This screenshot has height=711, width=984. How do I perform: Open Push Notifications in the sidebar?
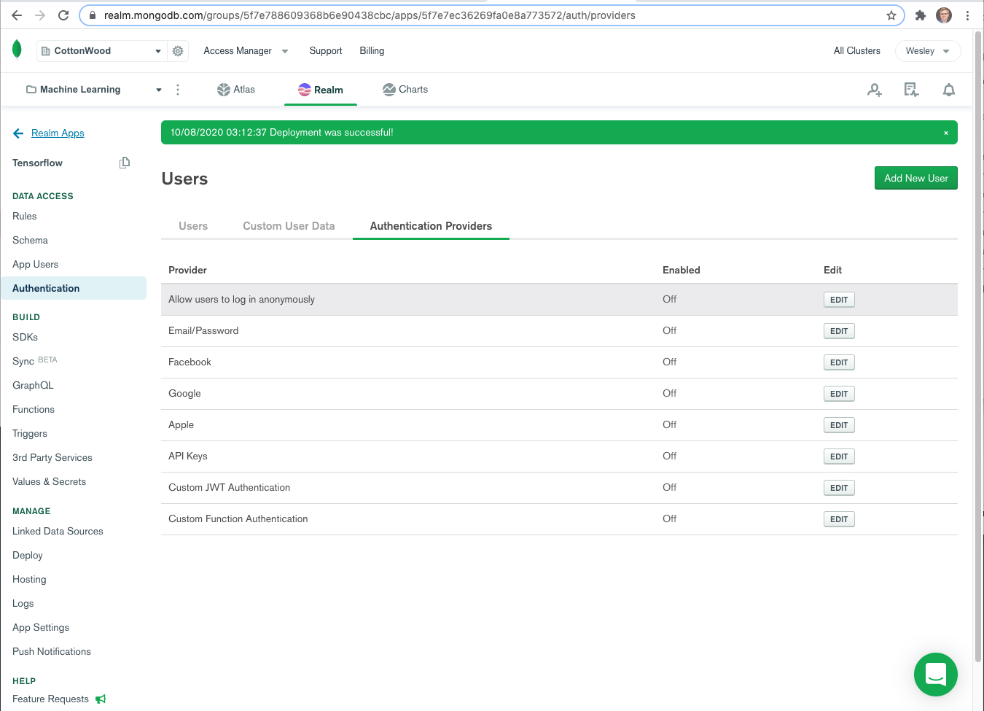point(52,652)
